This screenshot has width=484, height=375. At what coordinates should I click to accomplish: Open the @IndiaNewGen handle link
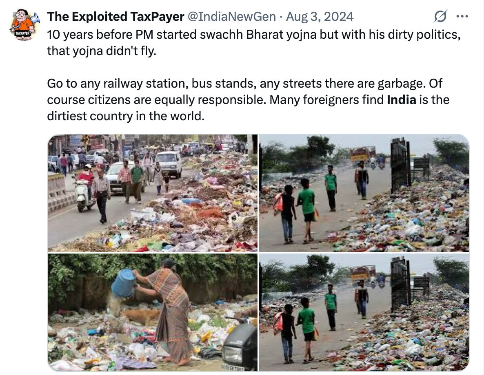coord(232,17)
